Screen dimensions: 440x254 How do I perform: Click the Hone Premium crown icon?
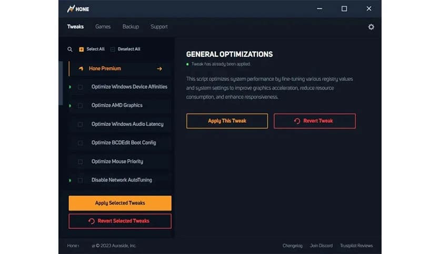(81, 69)
